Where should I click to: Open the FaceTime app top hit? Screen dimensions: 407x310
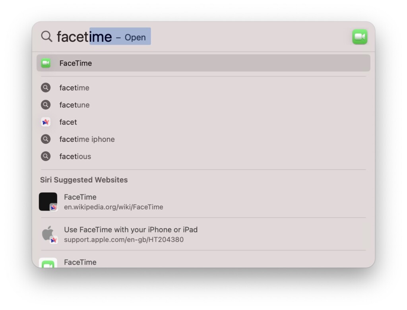coord(203,63)
